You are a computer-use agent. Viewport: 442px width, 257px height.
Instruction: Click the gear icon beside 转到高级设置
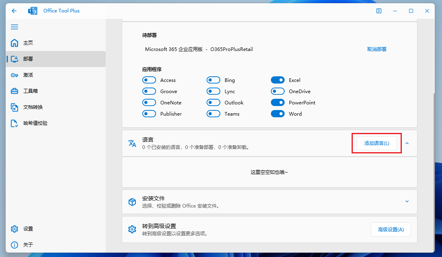click(132, 229)
